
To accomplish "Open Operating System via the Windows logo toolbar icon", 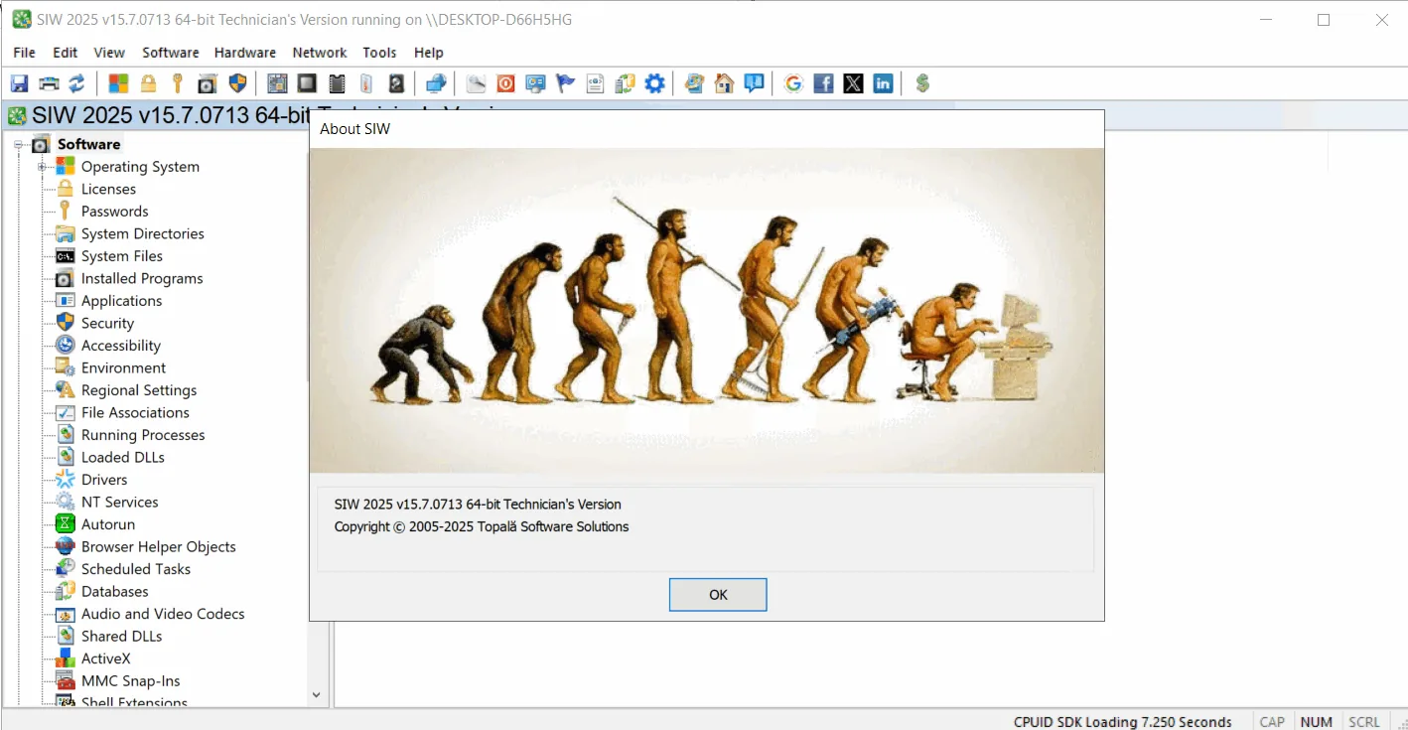I will (x=118, y=83).
